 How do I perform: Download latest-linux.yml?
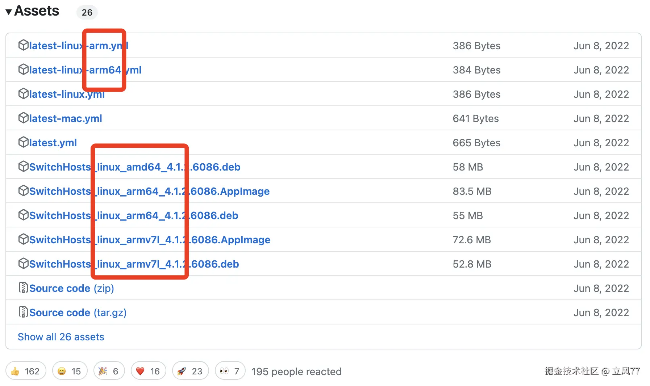tap(67, 94)
